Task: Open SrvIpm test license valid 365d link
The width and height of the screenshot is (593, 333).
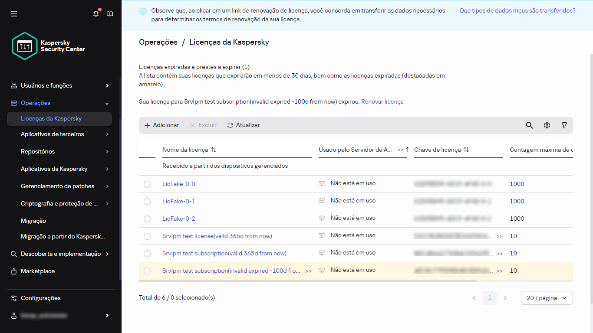Action: [x=217, y=236]
